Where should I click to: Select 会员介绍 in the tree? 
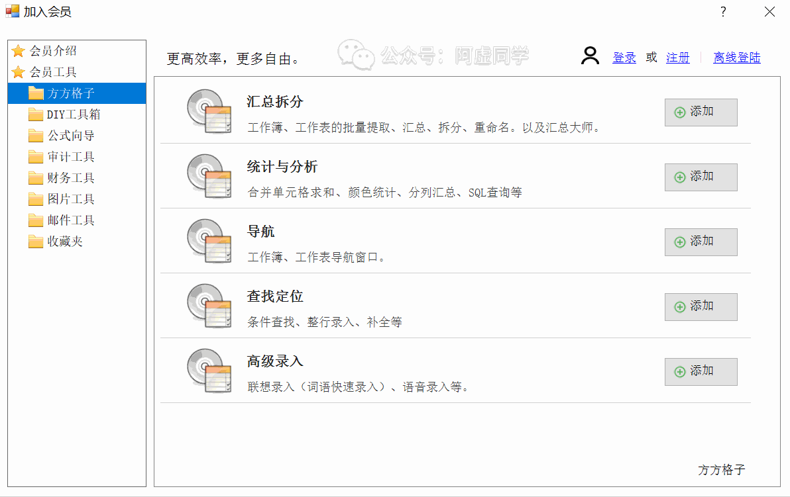pos(53,51)
